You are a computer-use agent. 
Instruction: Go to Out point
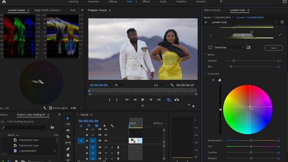pos(159,100)
